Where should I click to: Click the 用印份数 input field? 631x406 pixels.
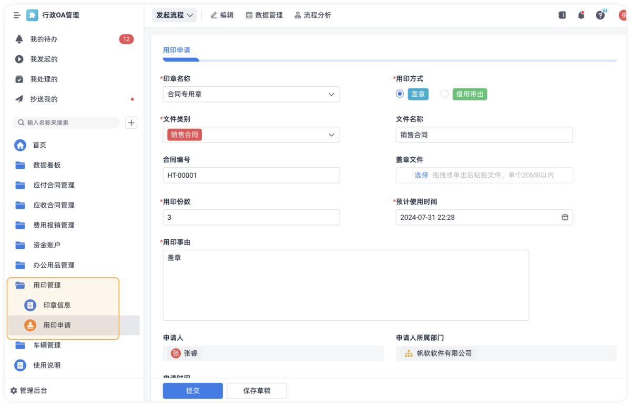[251, 217]
